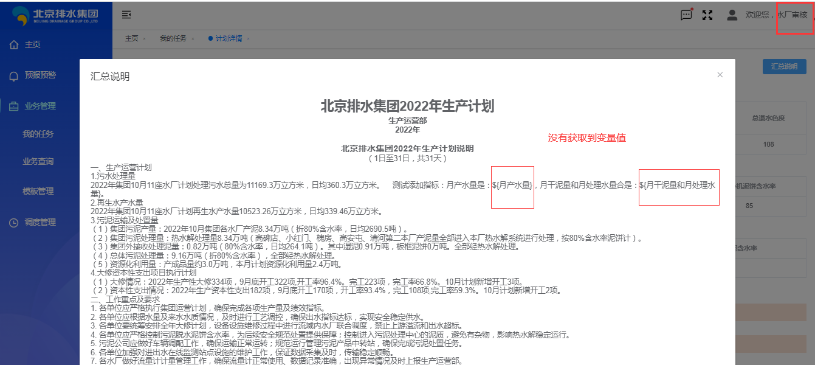Expand the 调度管理 sidebar menu
The width and height of the screenshot is (815, 365).
click(40, 223)
